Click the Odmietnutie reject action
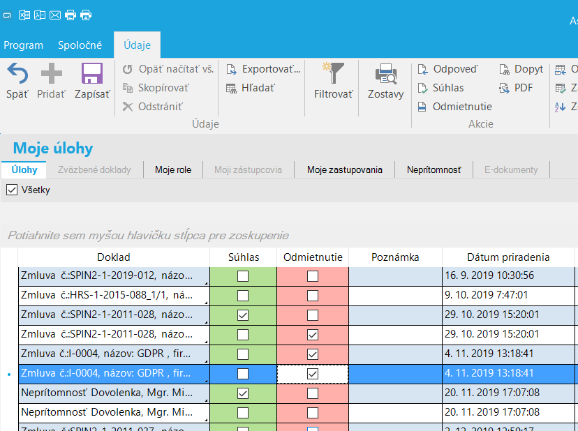This screenshot has width=578, height=431. point(455,107)
